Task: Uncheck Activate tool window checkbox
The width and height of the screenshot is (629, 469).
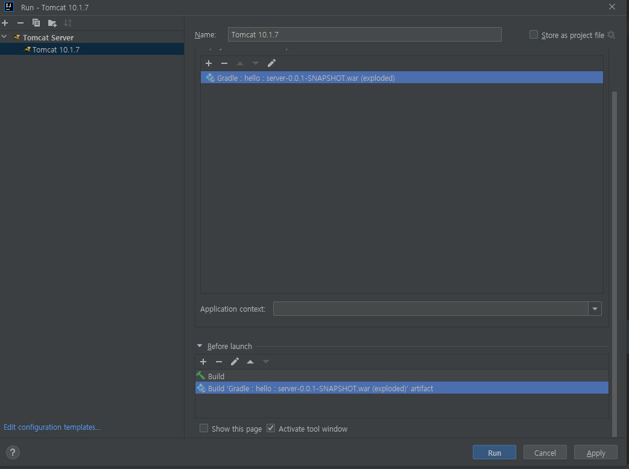Action: coord(271,429)
